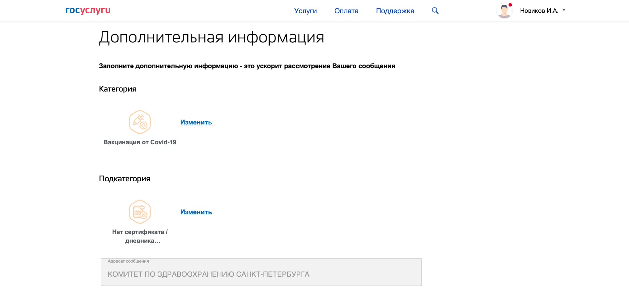Open the Оплата menu item
The image size is (629, 289).
(346, 11)
